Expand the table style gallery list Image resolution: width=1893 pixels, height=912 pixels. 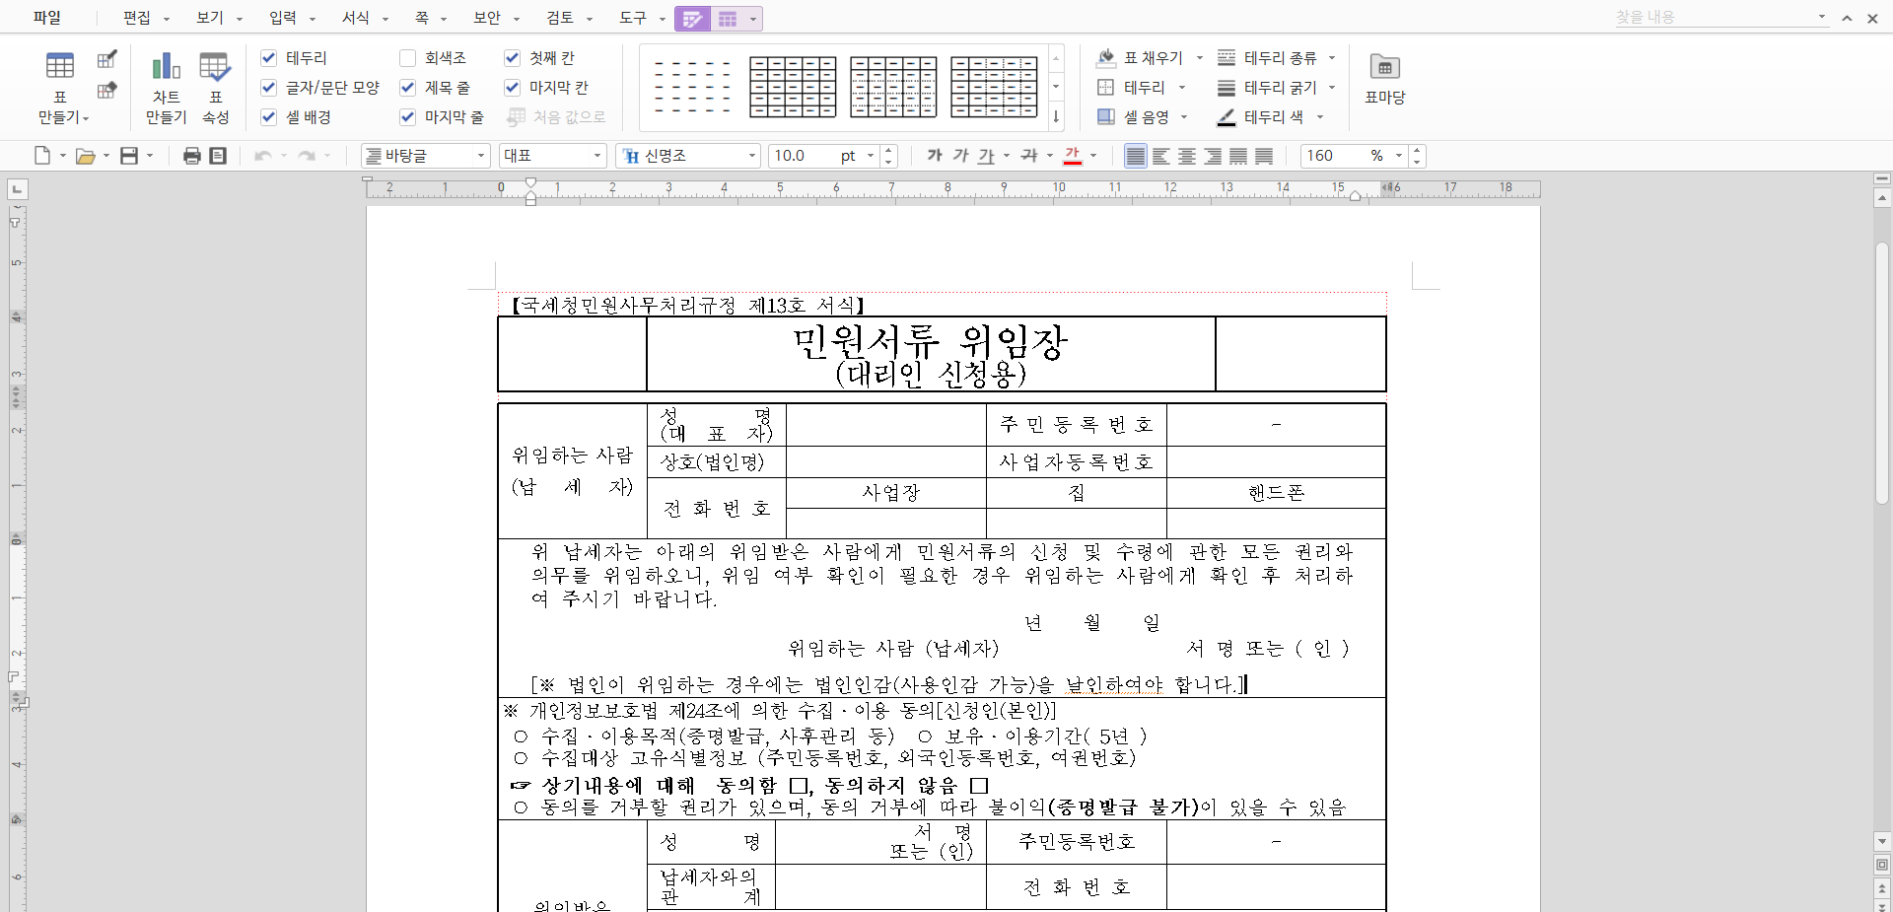[1056, 116]
